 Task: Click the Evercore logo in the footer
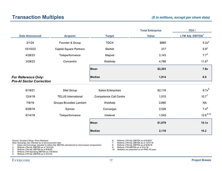(x=21, y=160)
